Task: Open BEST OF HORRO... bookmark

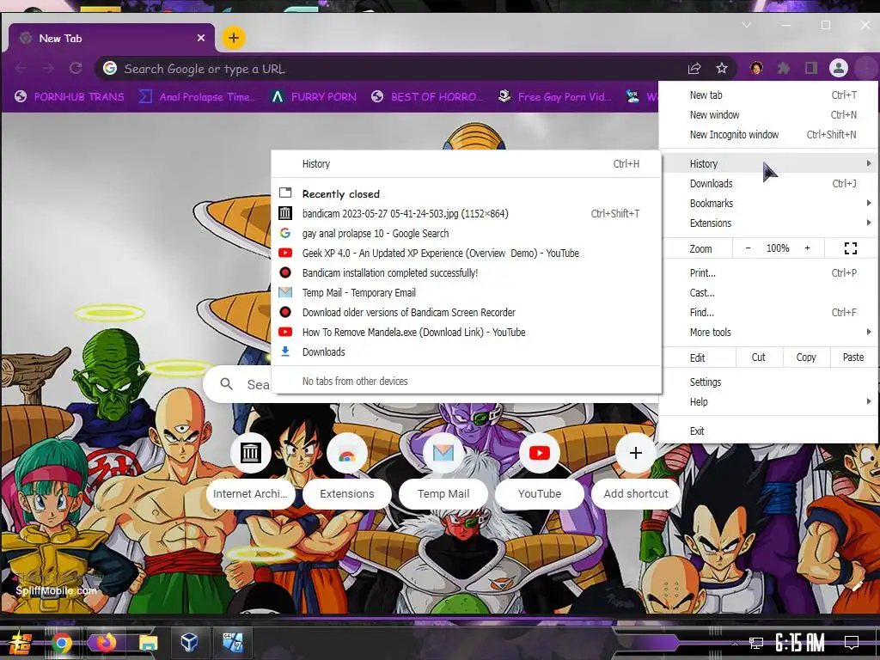Action: tap(428, 96)
